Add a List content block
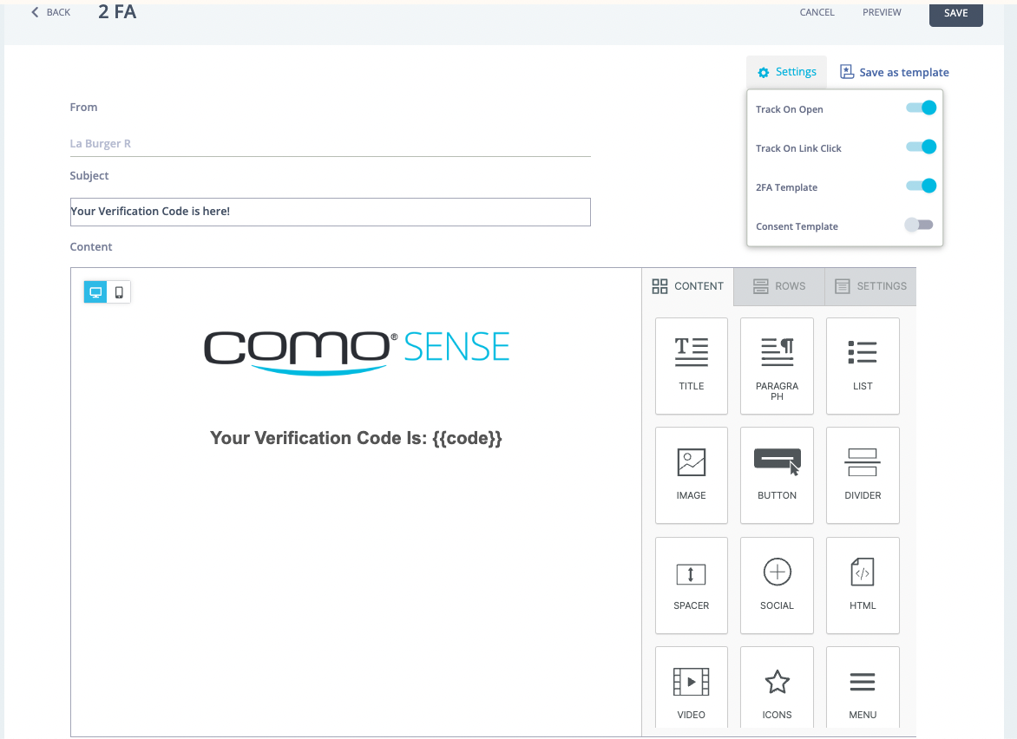 [863, 366]
